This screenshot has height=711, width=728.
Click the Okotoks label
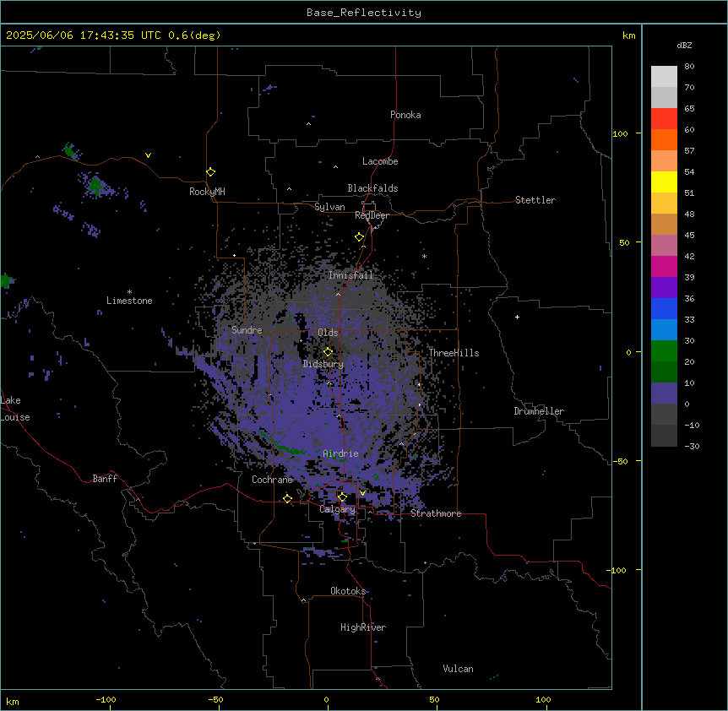[x=348, y=591]
